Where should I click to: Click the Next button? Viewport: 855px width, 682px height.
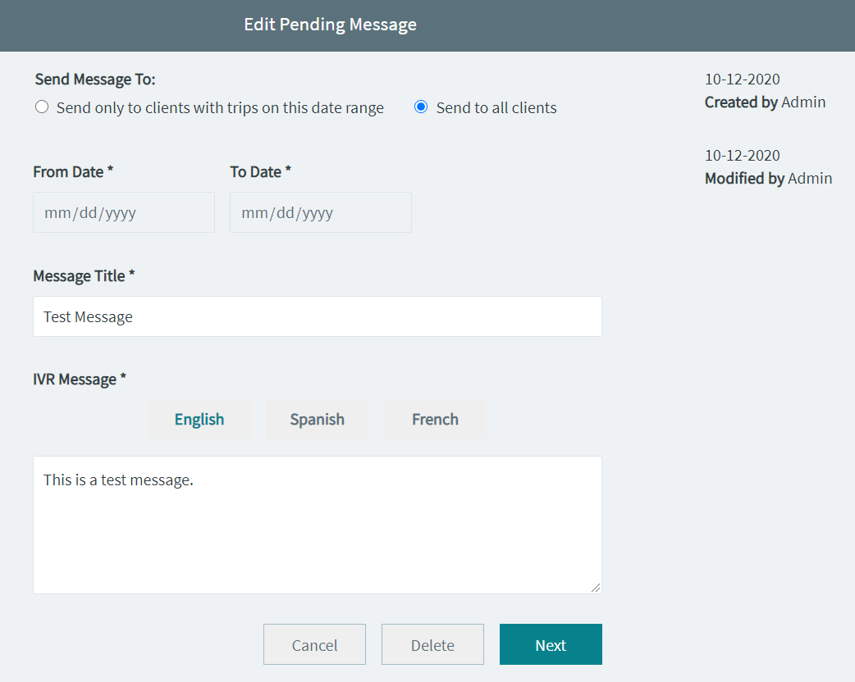[550, 644]
